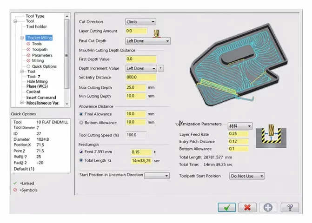Click the Feed value 8.15 field

pyautogui.click(x=141, y=152)
